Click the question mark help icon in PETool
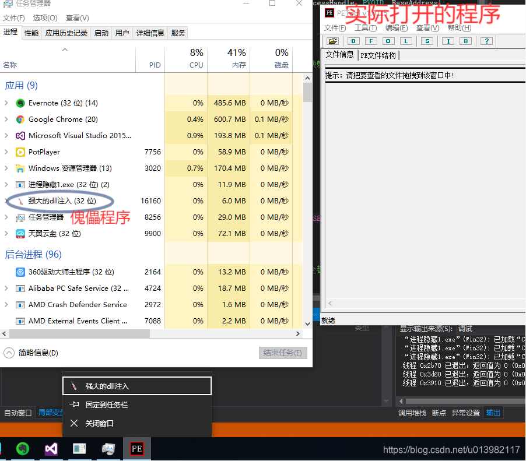526x461 pixels. click(486, 41)
